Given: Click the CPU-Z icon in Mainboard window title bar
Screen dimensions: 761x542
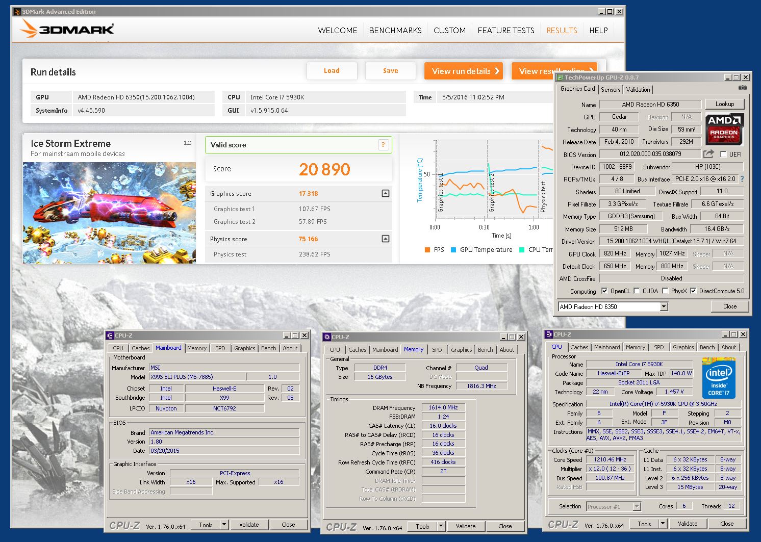Looking at the screenshot, I should coord(110,335).
